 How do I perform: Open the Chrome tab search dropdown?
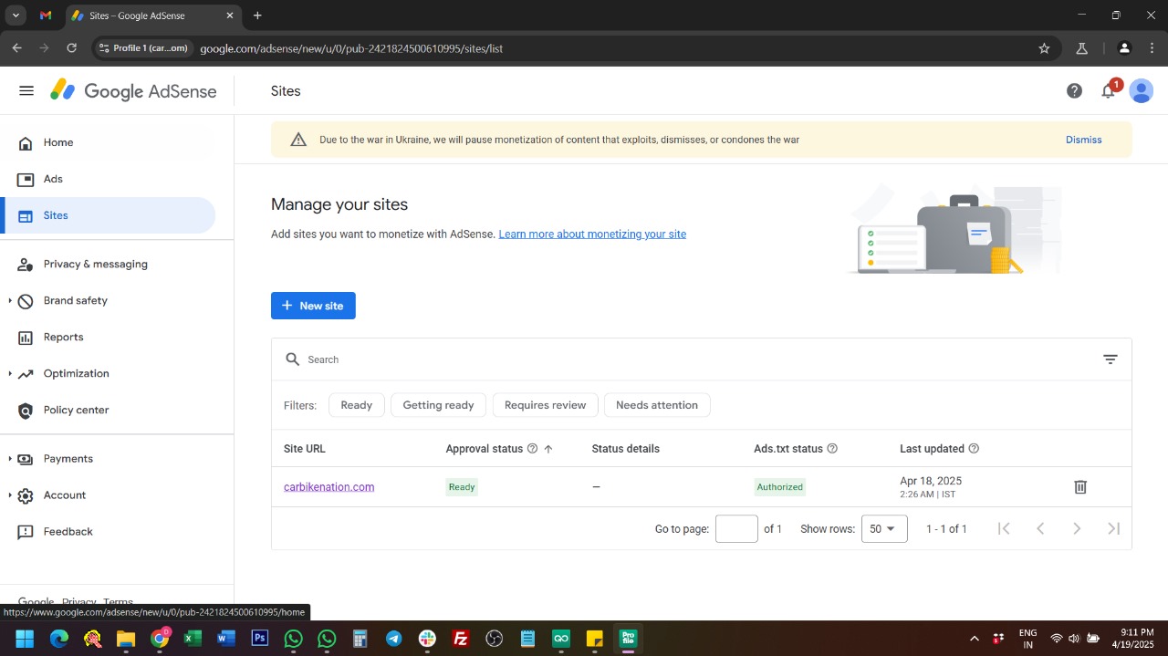pyautogui.click(x=16, y=16)
